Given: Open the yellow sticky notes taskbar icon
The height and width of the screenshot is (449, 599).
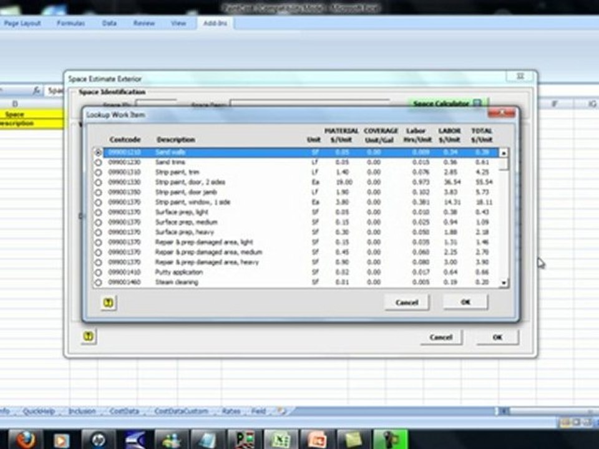Looking at the screenshot, I should coord(353,440).
